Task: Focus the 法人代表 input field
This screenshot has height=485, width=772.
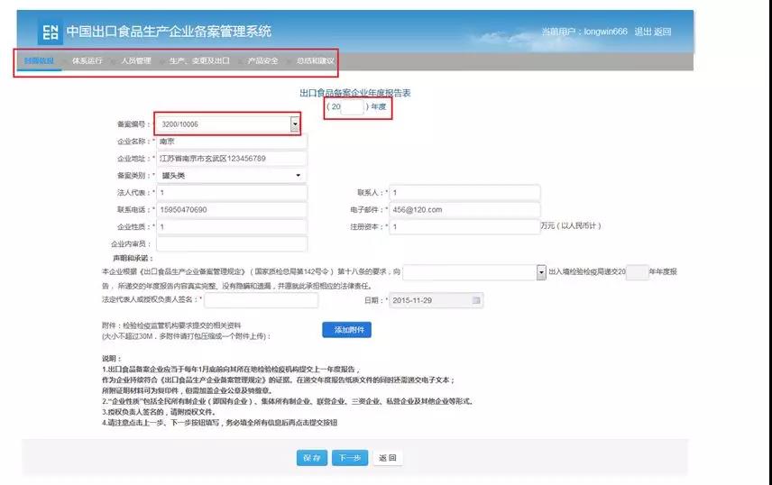Action: click(232, 193)
